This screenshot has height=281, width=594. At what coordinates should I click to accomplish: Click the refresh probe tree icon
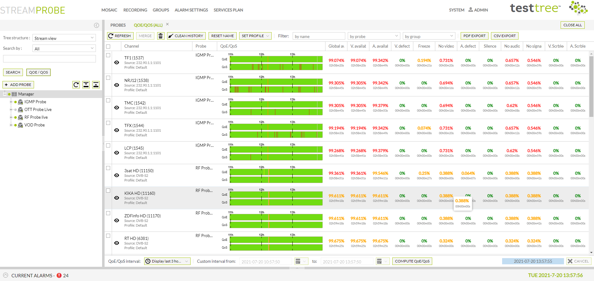coord(76,84)
